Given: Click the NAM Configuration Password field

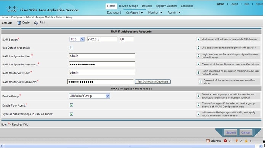Looking at the screenshot, I should tap(102, 64).
